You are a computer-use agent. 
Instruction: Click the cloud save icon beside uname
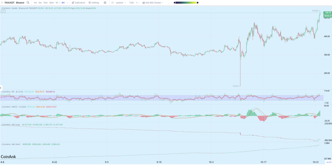(112, 3)
